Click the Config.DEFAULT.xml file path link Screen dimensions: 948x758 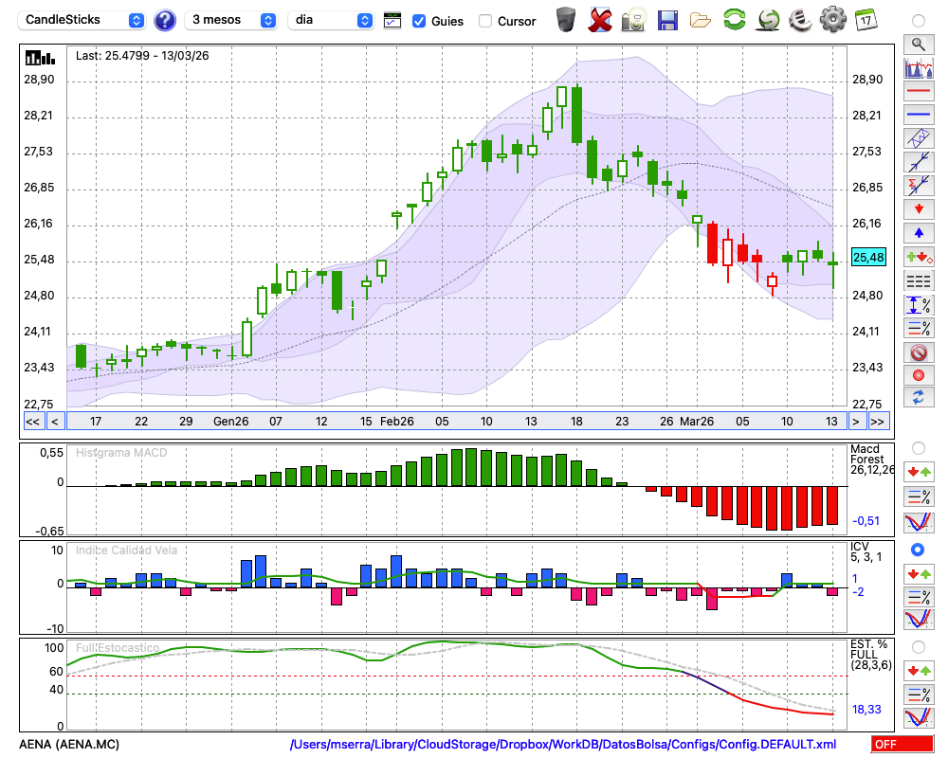pos(563,745)
